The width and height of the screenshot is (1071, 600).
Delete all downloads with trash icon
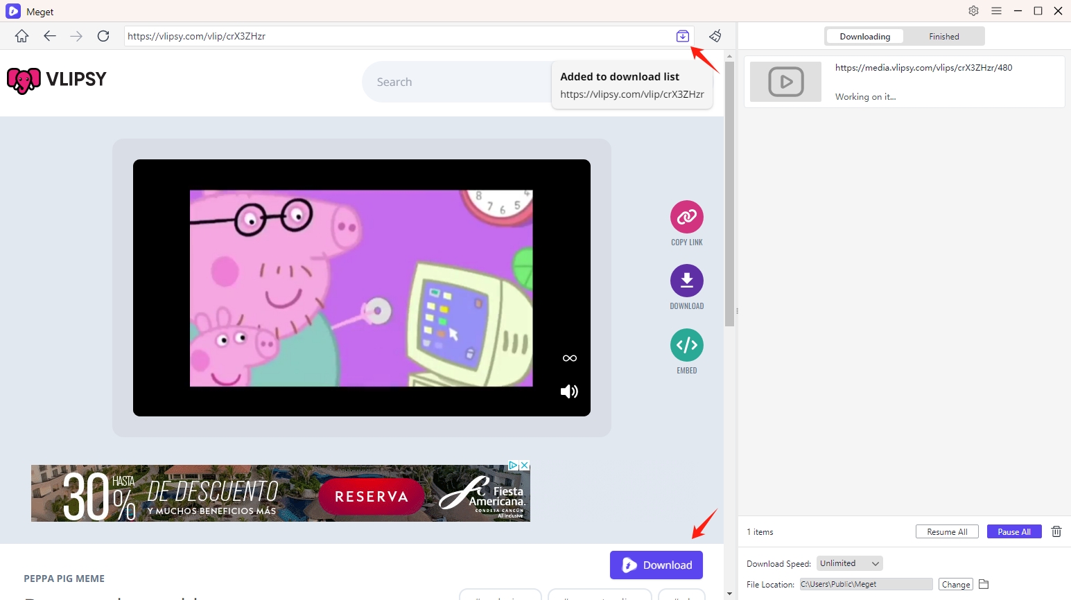tap(1056, 531)
